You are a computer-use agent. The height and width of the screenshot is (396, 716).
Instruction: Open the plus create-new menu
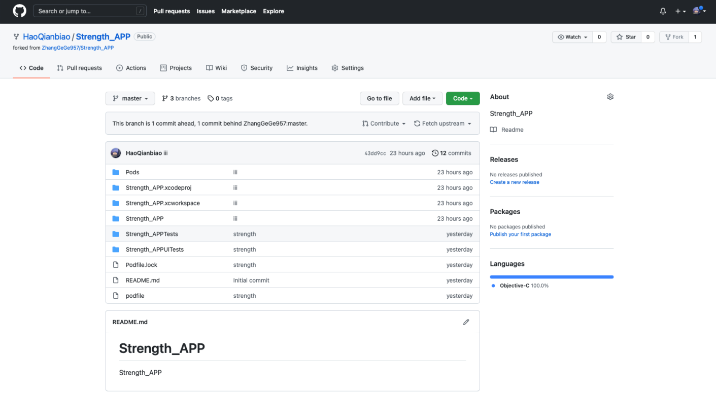point(680,11)
